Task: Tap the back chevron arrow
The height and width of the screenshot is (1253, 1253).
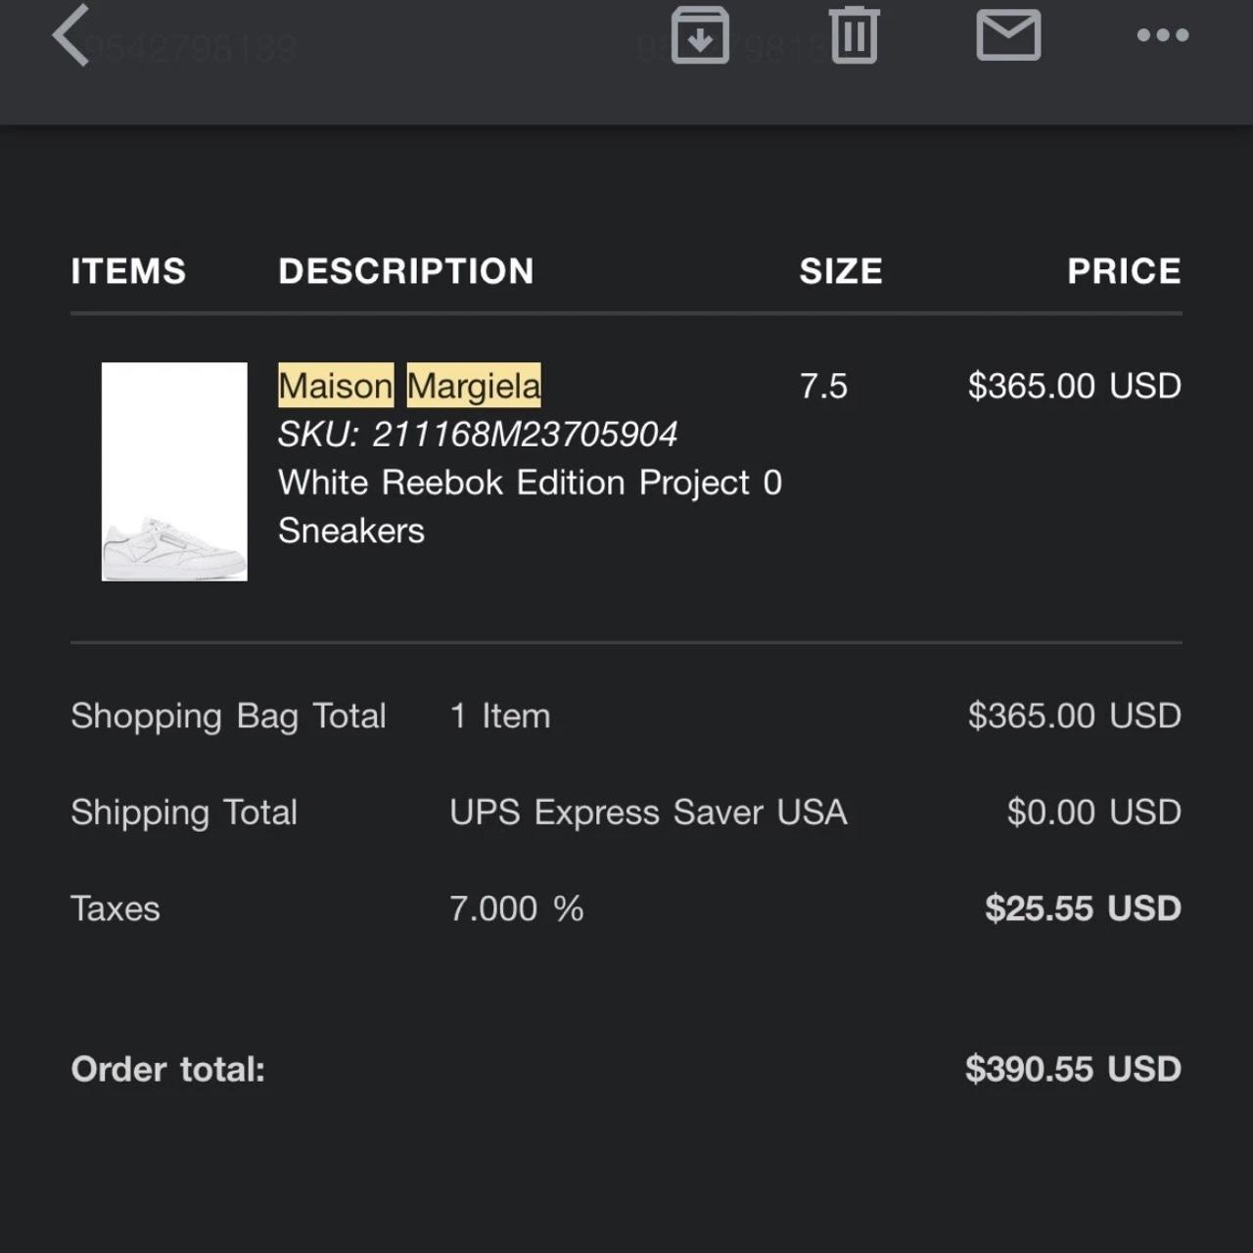Action: point(70,35)
